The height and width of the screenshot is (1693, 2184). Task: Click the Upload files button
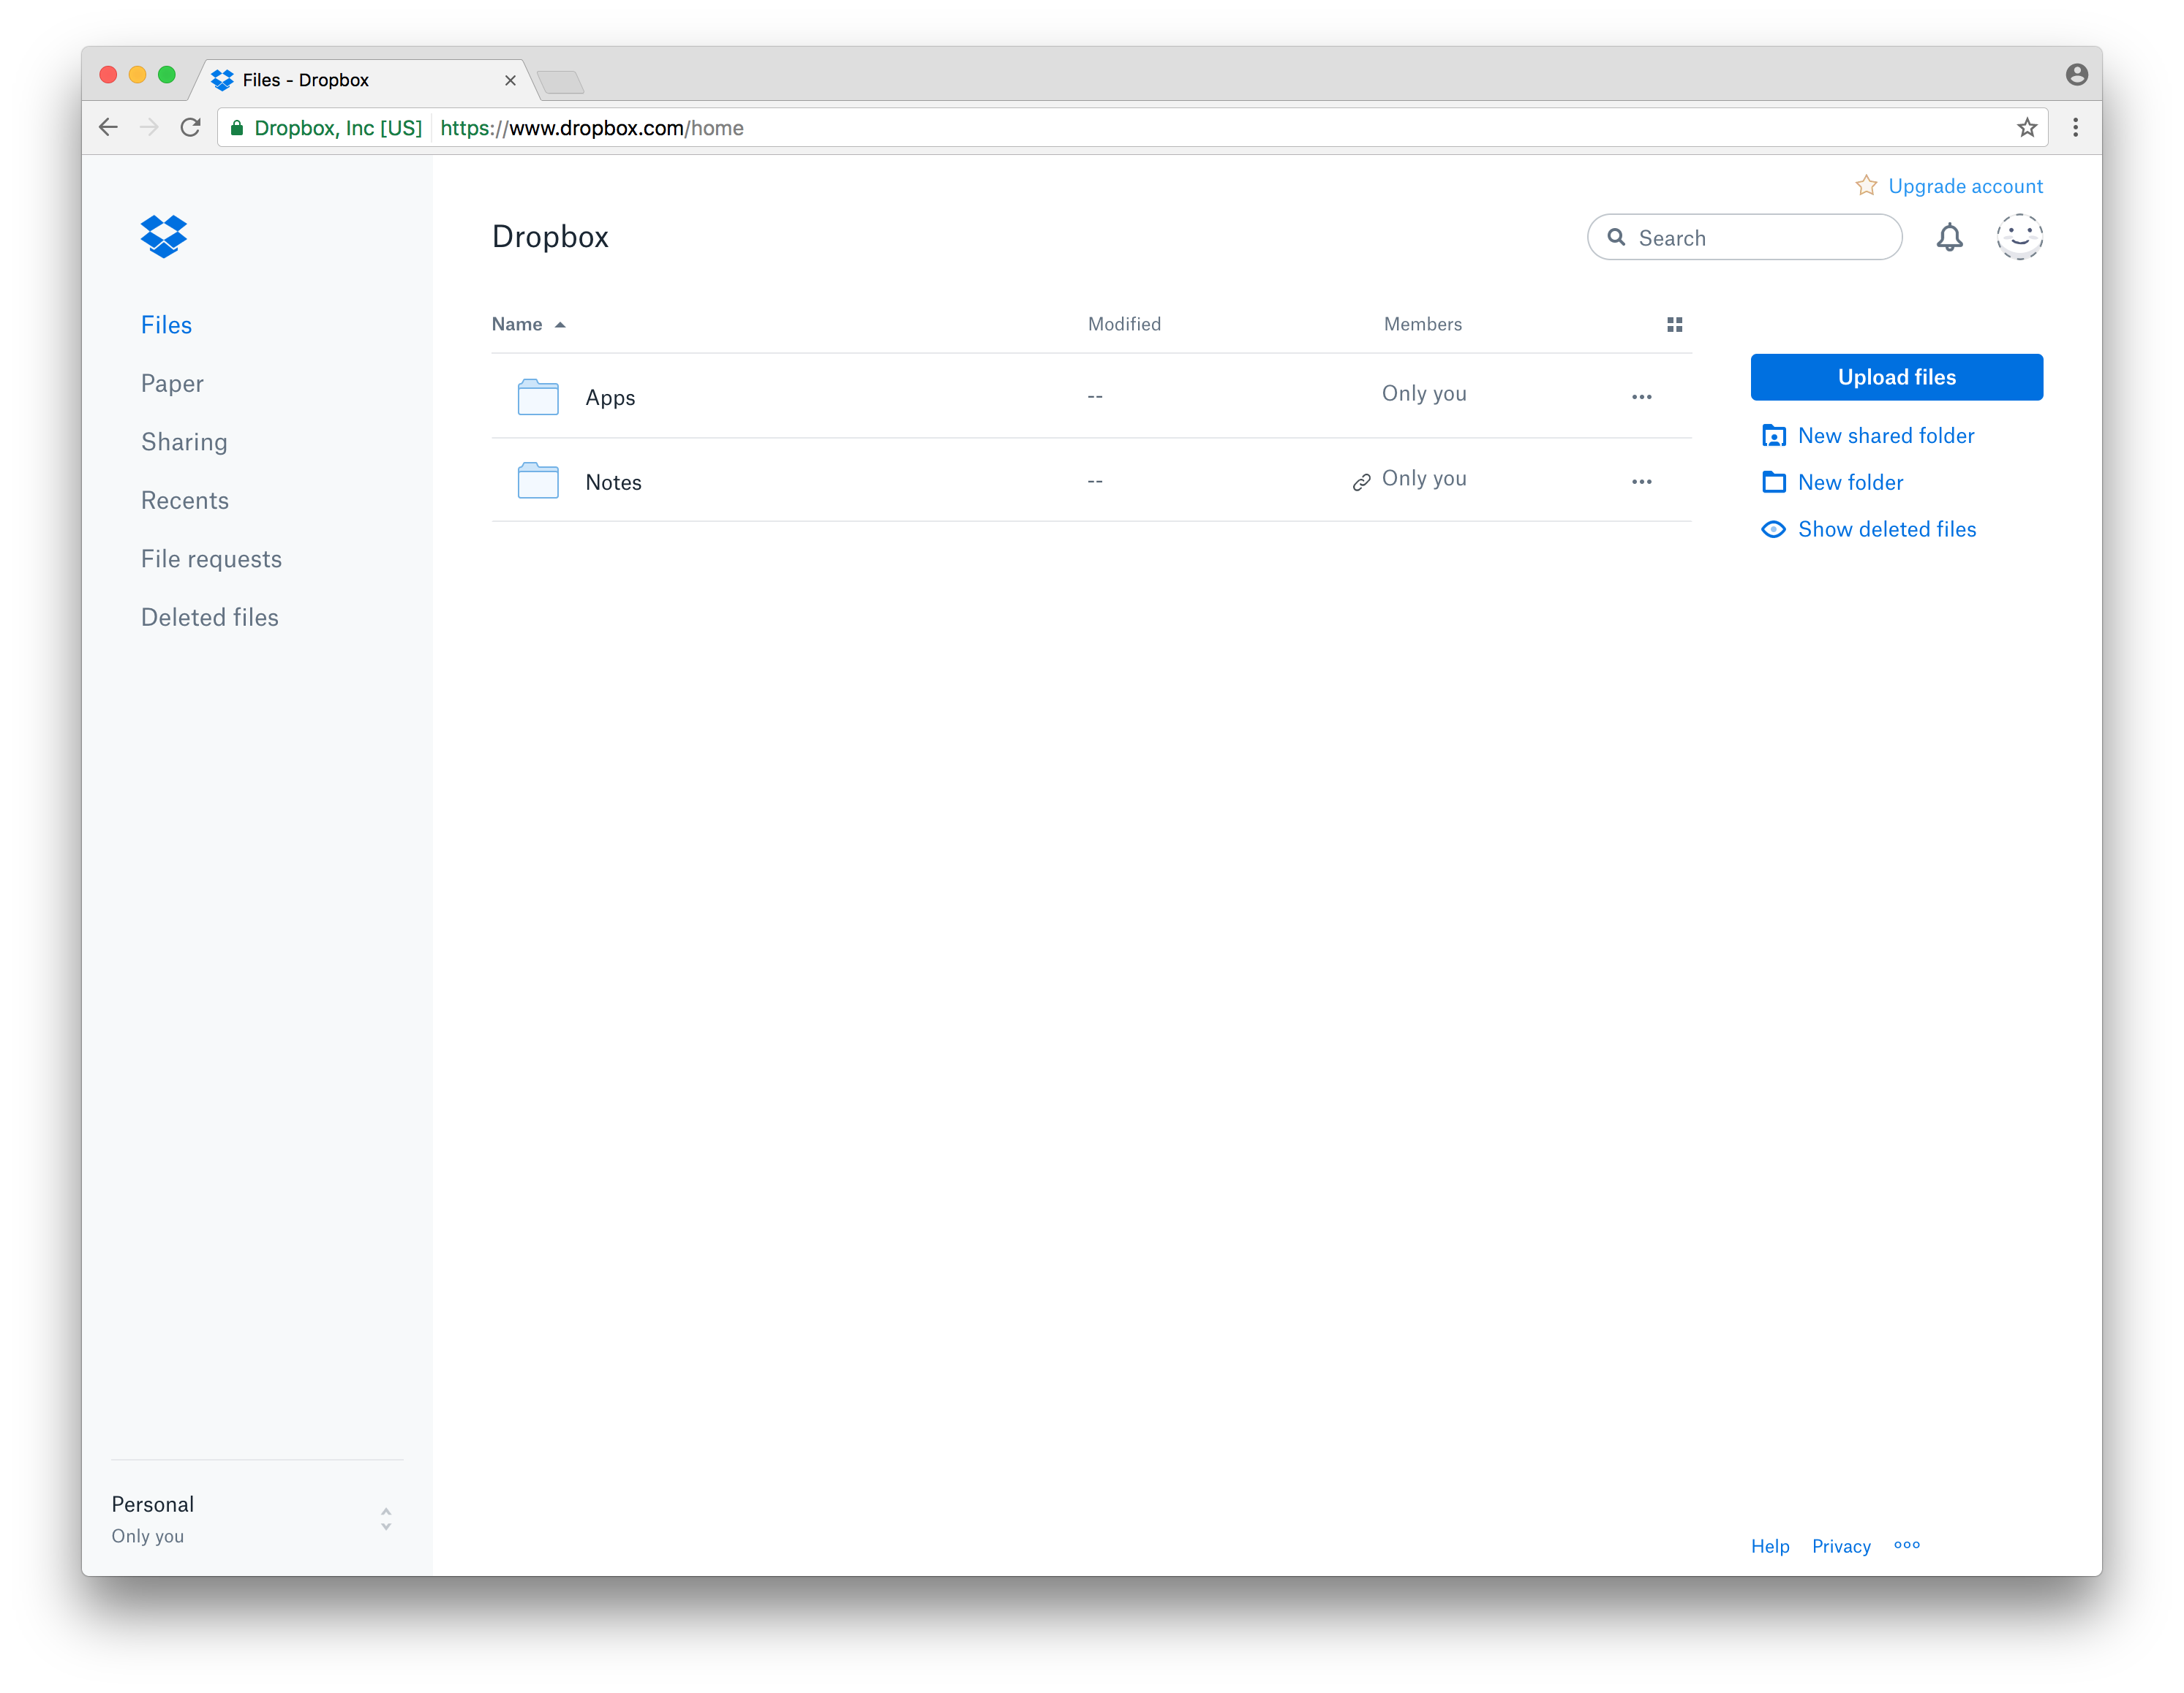1896,376
